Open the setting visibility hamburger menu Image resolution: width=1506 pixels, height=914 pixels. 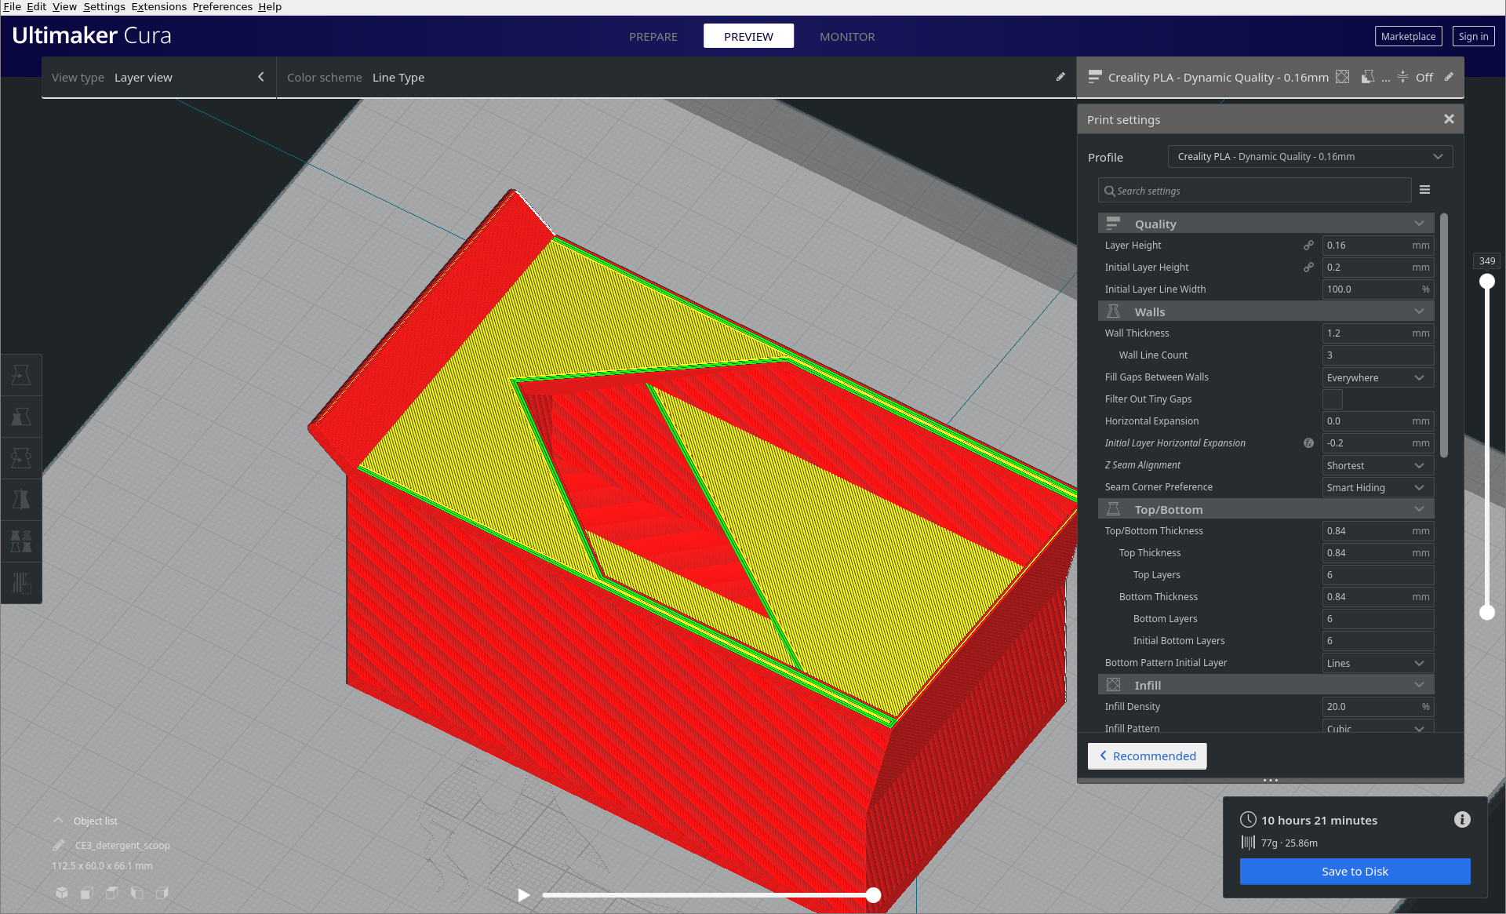tap(1425, 190)
